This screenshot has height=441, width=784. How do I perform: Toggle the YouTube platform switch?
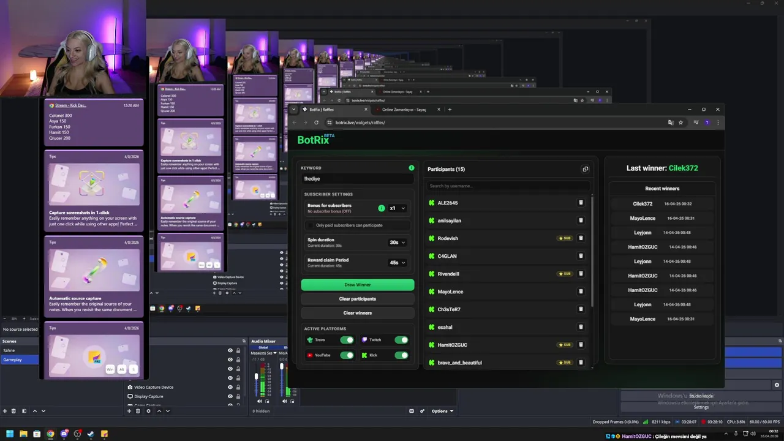[x=347, y=355]
